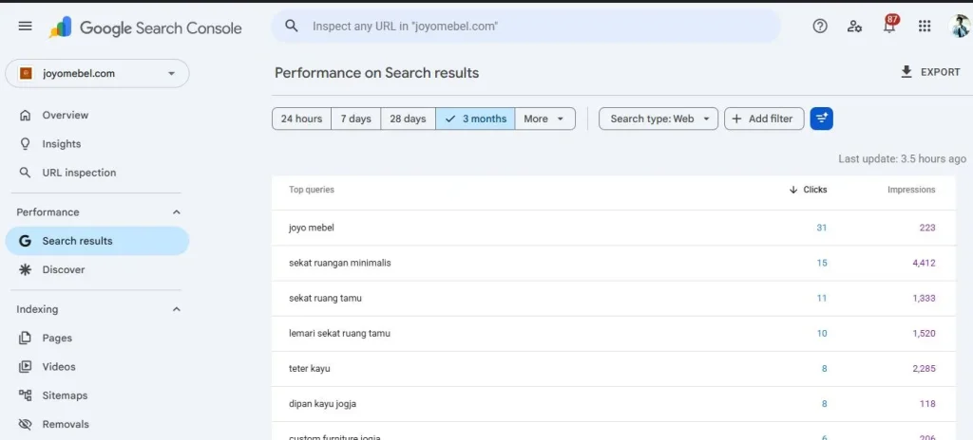
Task: Open the Search type: Web dropdown
Action: click(658, 119)
